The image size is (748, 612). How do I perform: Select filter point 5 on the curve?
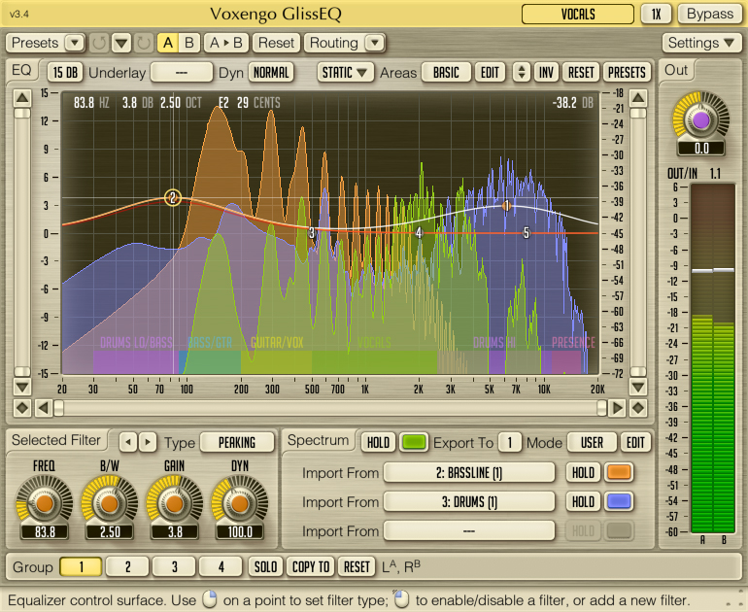click(x=527, y=233)
